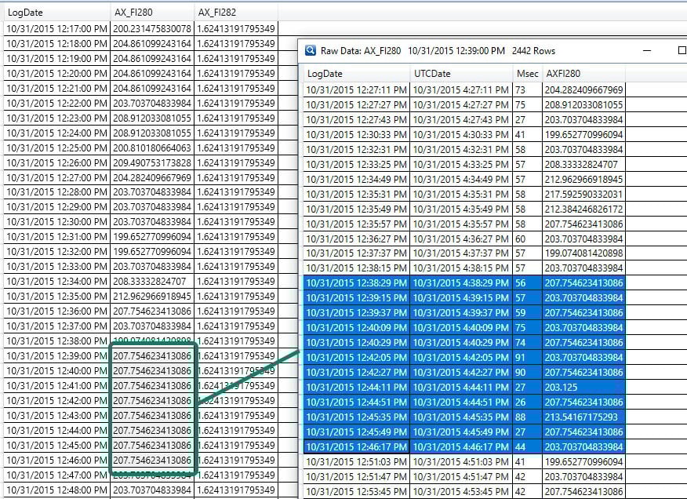Click AX_FI280 value in the 12:48:00 PM row
This screenshot has height=499, width=687.
pos(152,490)
